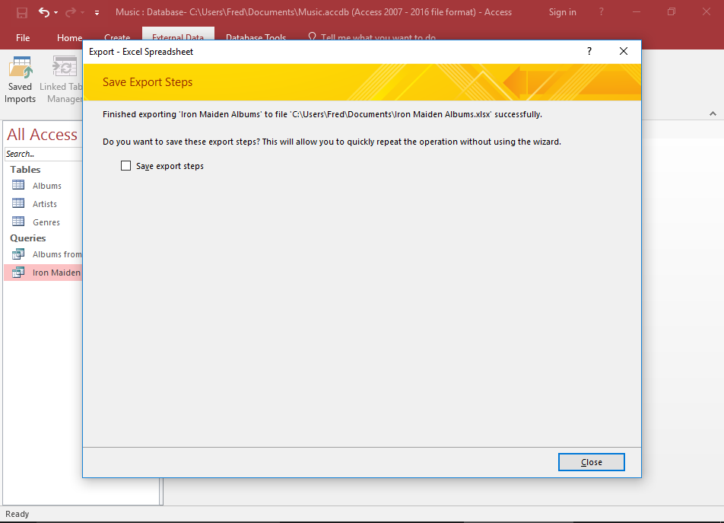Enable the Save export steps checkbox
This screenshot has height=523, width=724.
(125, 165)
